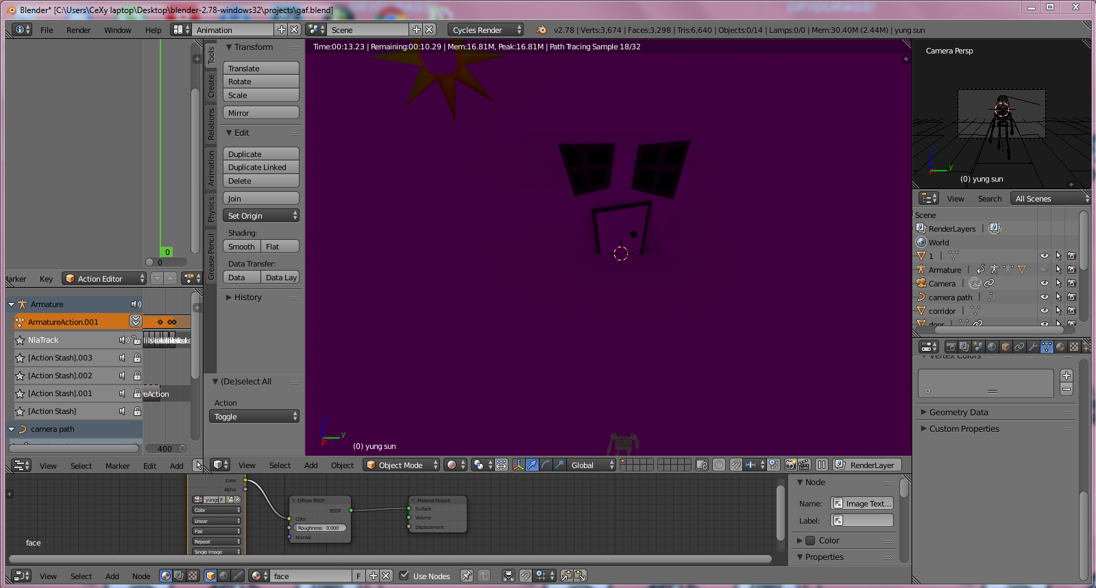The height and width of the screenshot is (588, 1096).
Task: Click the node Label input field
Action: (862, 520)
